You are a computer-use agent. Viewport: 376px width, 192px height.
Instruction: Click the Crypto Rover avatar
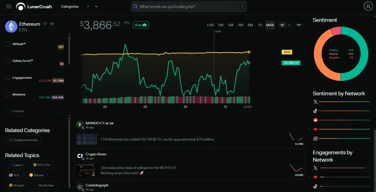click(80, 156)
